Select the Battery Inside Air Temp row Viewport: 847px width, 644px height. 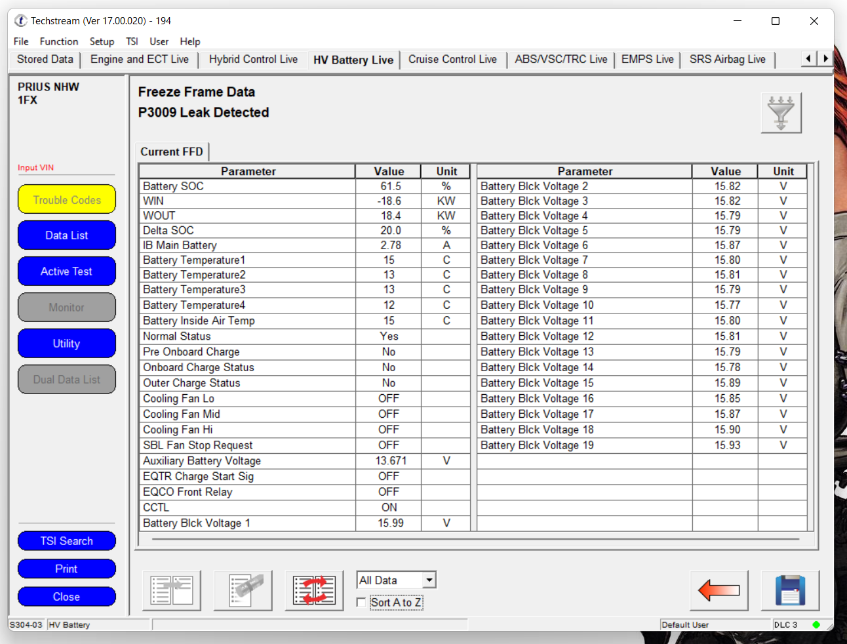coord(305,321)
